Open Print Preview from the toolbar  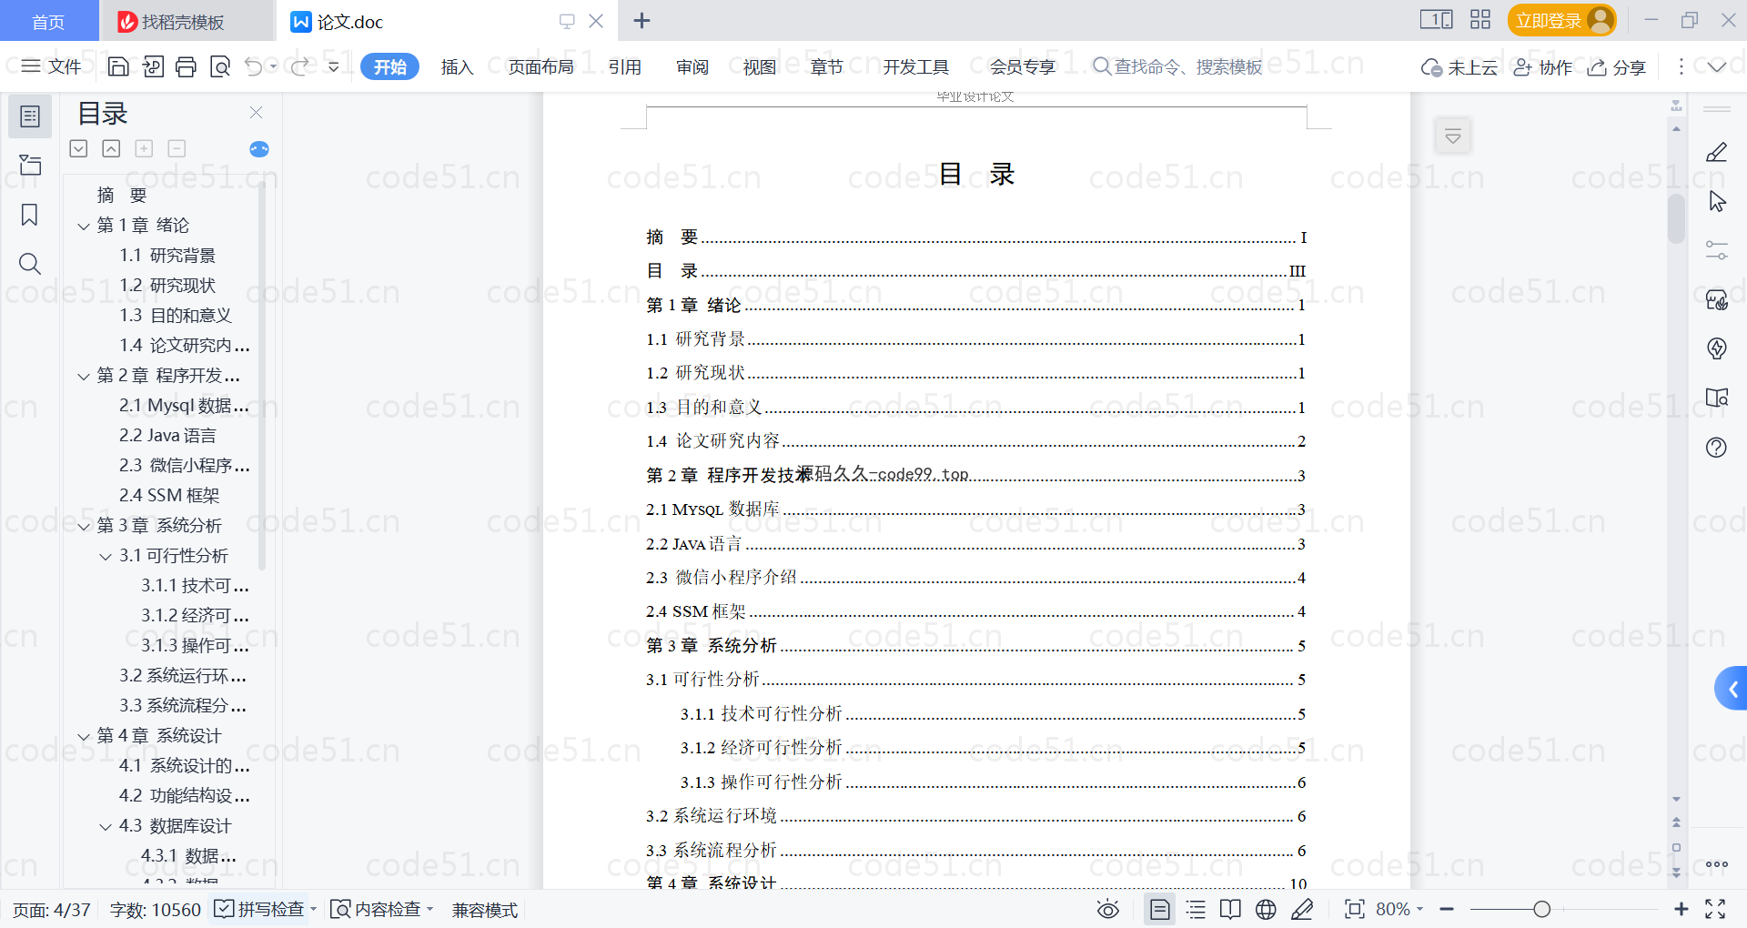(219, 66)
